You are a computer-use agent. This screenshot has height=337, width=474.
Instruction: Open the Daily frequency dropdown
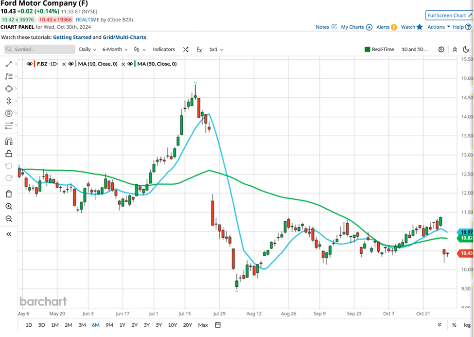[x=87, y=49]
